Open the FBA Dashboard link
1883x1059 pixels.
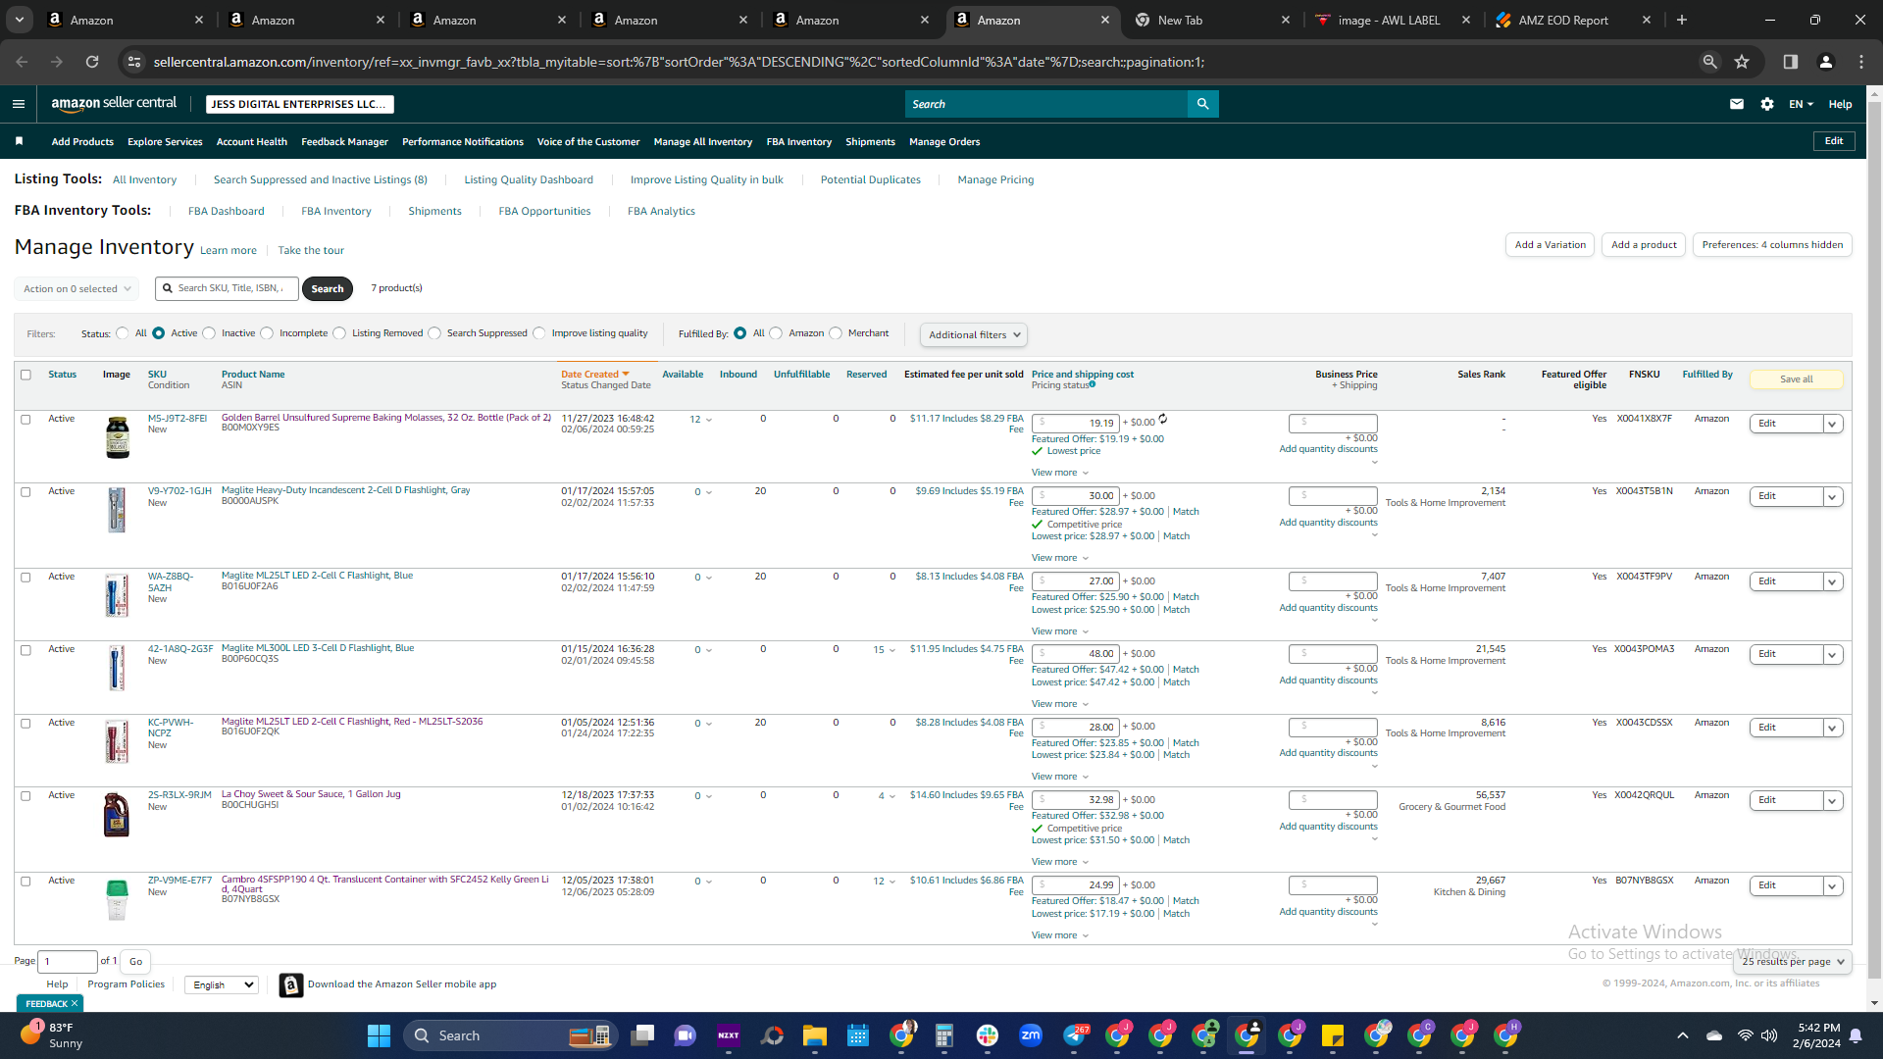tap(227, 211)
